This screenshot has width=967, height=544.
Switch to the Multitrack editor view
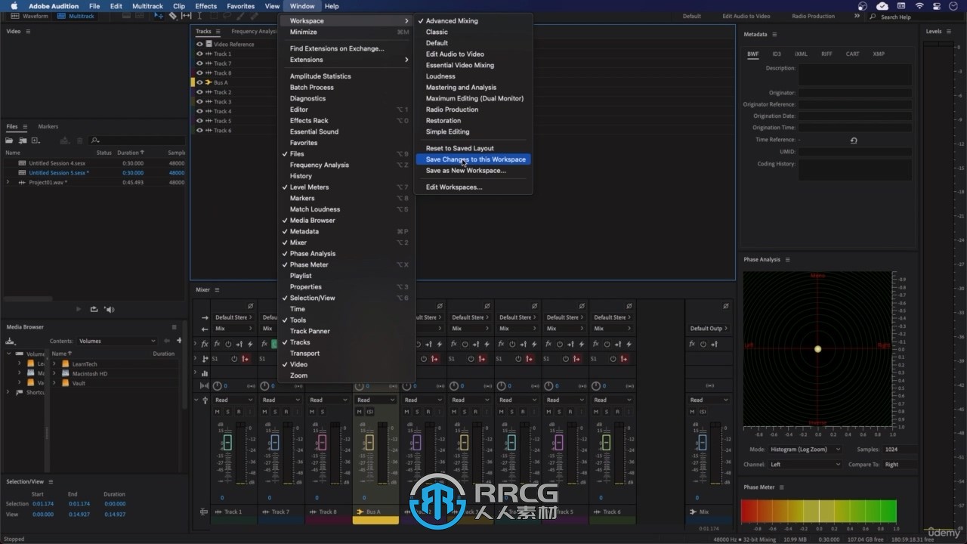[x=76, y=16]
